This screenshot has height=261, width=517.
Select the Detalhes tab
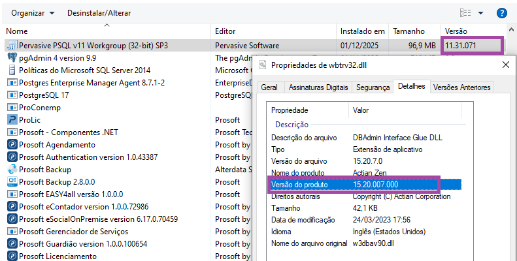pyautogui.click(x=412, y=86)
